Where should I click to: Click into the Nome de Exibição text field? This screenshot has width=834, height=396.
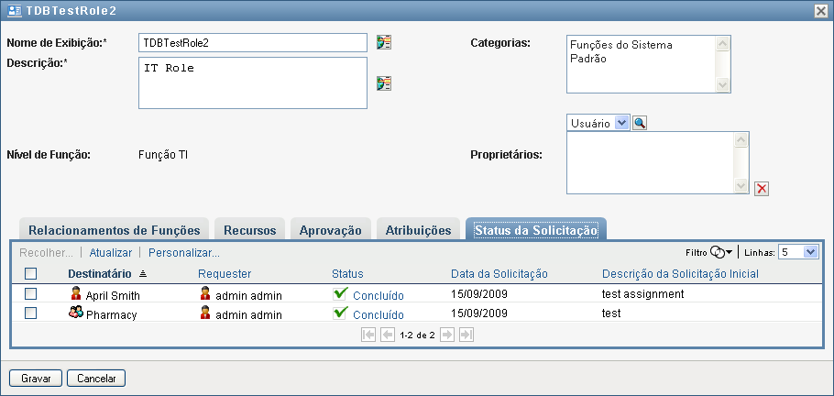coord(252,43)
